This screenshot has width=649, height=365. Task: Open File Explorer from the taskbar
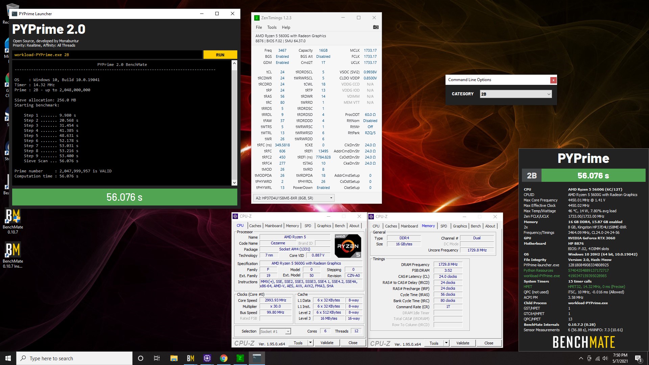[174, 358]
